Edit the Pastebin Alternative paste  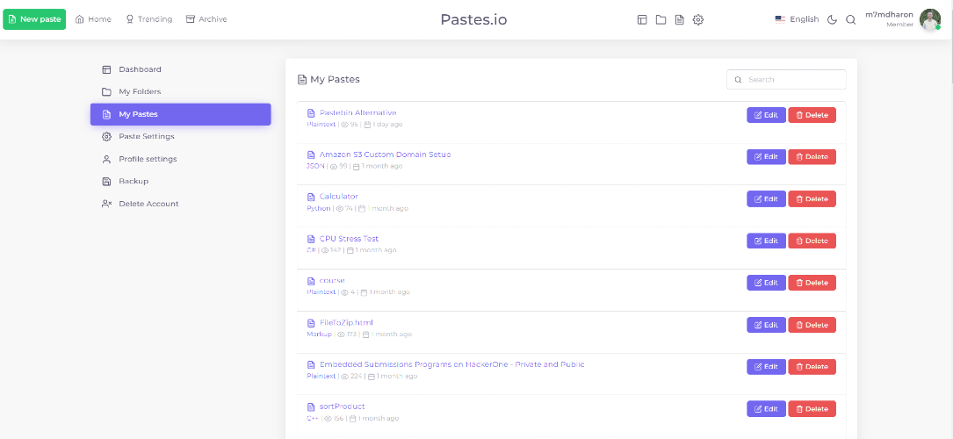(766, 115)
